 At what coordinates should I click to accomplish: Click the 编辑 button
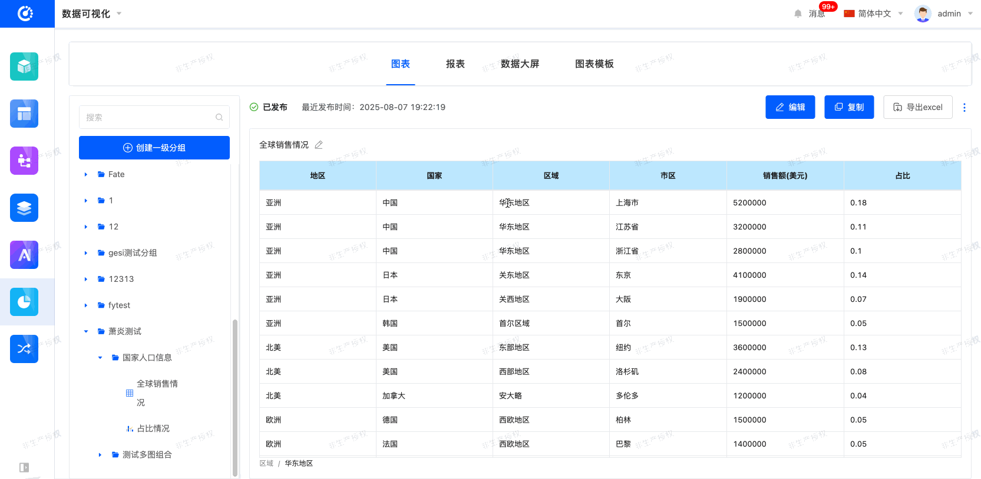click(x=790, y=107)
